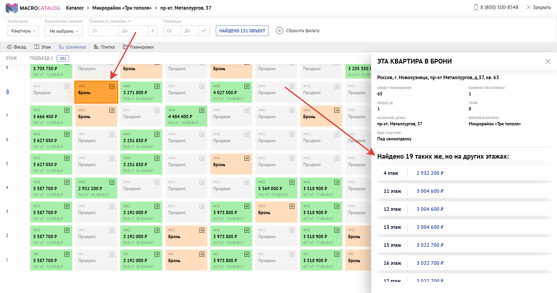Click the price До input field
The image size is (557, 293).
[x=133, y=31]
